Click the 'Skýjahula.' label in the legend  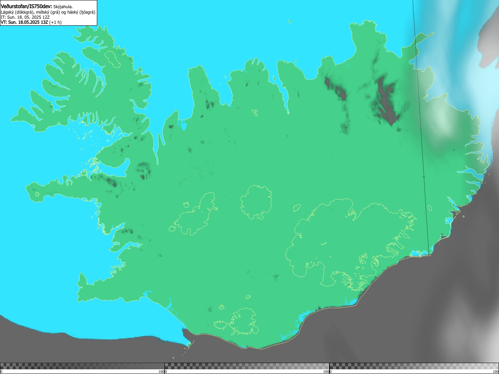63,7
